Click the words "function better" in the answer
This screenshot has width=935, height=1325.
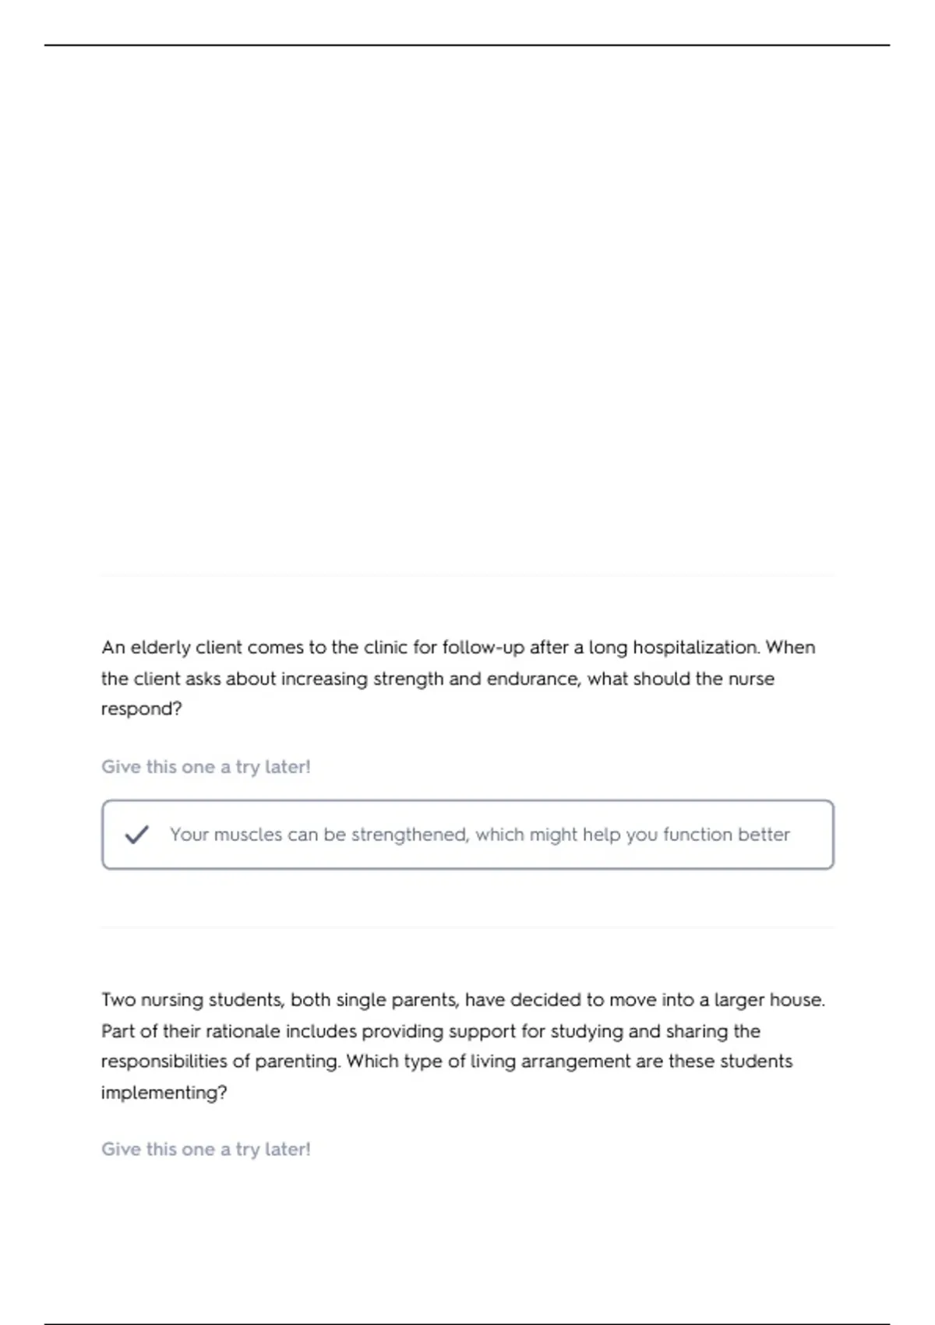click(726, 835)
